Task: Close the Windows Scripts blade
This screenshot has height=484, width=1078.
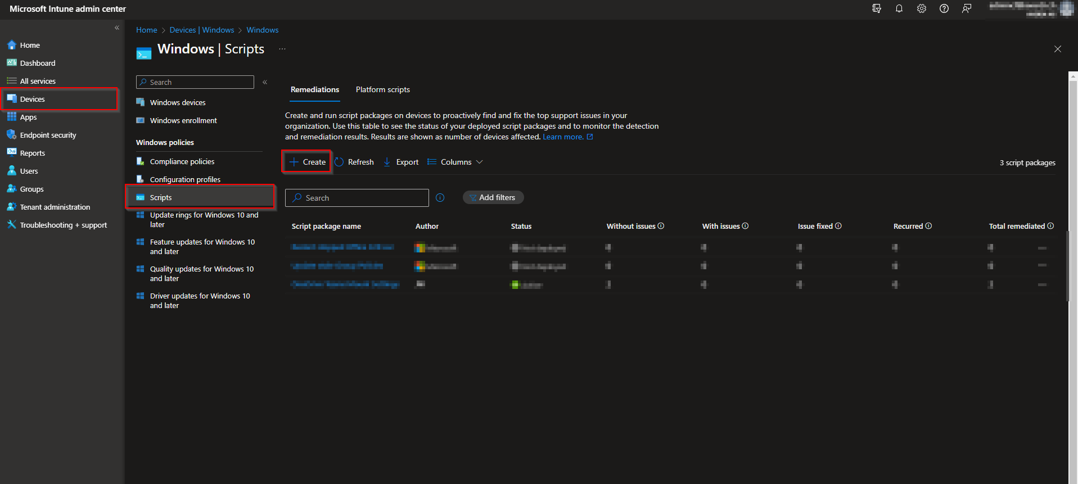Action: (1058, 49)
